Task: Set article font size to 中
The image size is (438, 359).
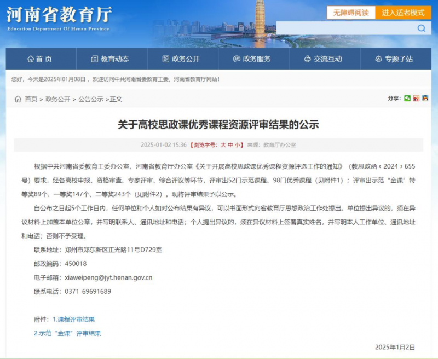Action: click(x=230, y=145)
